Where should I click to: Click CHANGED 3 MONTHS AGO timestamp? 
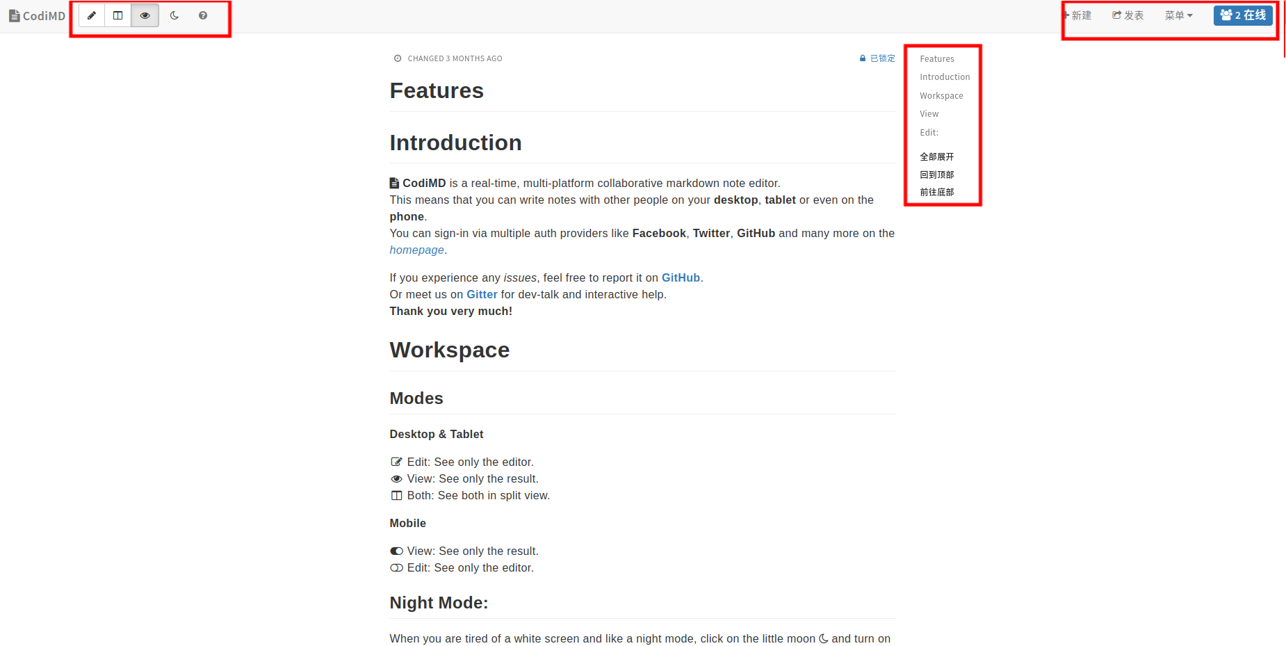coord(455,59)
